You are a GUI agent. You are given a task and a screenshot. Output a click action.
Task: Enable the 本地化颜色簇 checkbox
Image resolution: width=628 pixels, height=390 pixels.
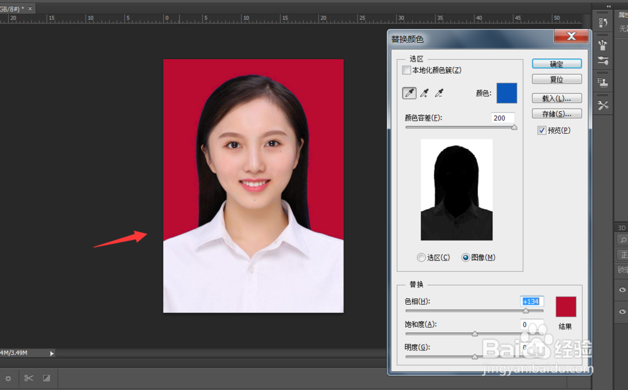pyautogui.click(x=407, y=69)
